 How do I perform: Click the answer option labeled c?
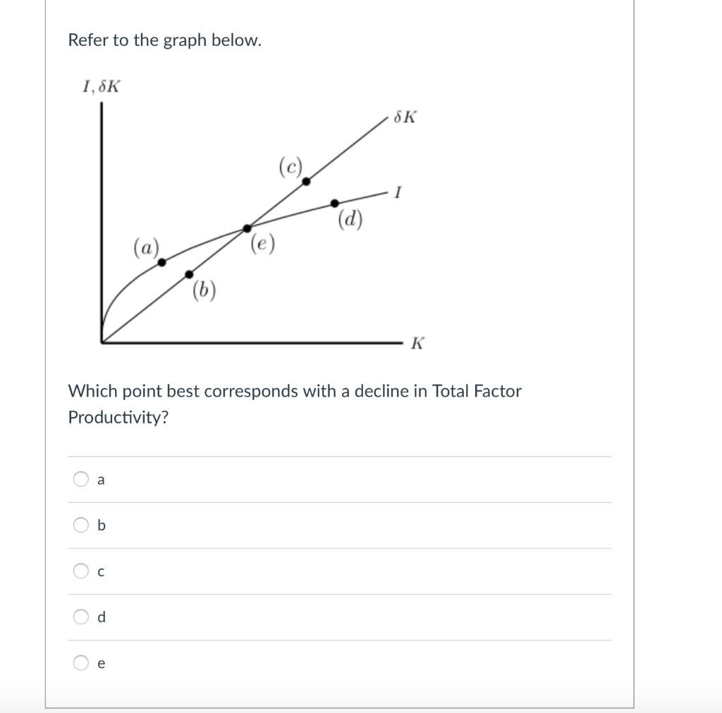click(x=99, y=571)
